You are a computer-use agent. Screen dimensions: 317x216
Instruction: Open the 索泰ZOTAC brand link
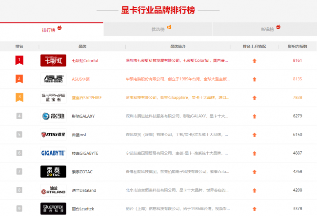[x=82, y=172]
